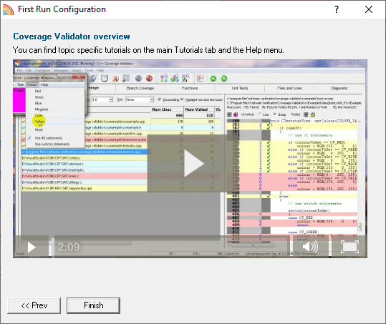This screenshot has width=386, height=324.
Task: Switch the video to fullscreen mode
Action: click(x=349, y=247)
